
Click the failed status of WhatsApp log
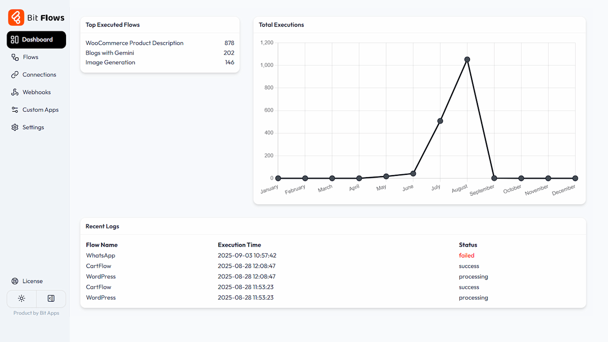tap(466, 255)
